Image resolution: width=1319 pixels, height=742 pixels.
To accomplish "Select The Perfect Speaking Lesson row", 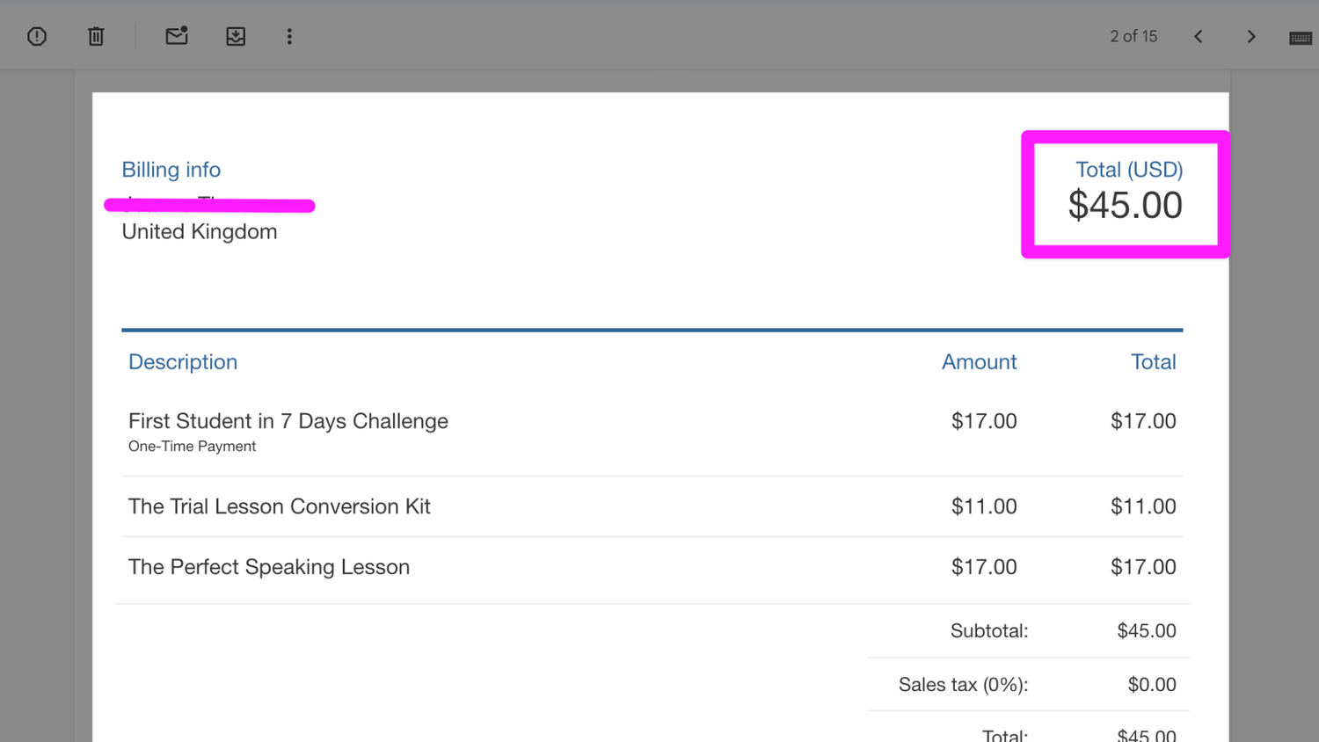I will click(269, 567).
